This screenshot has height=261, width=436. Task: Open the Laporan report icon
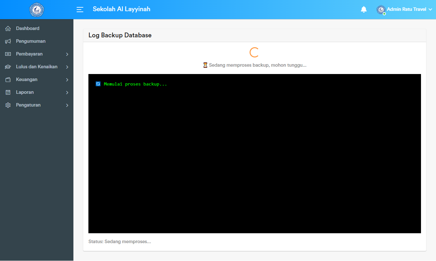8,92
